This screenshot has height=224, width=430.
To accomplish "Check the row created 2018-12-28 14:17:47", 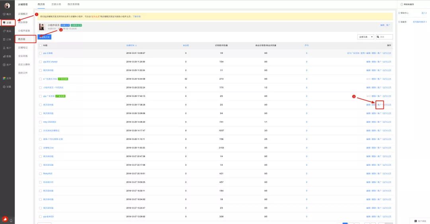I will 41,131.
